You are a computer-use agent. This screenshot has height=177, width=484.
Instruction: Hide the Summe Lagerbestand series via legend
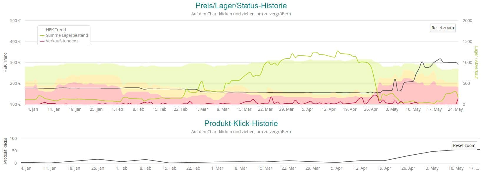[x=67, y=35]
